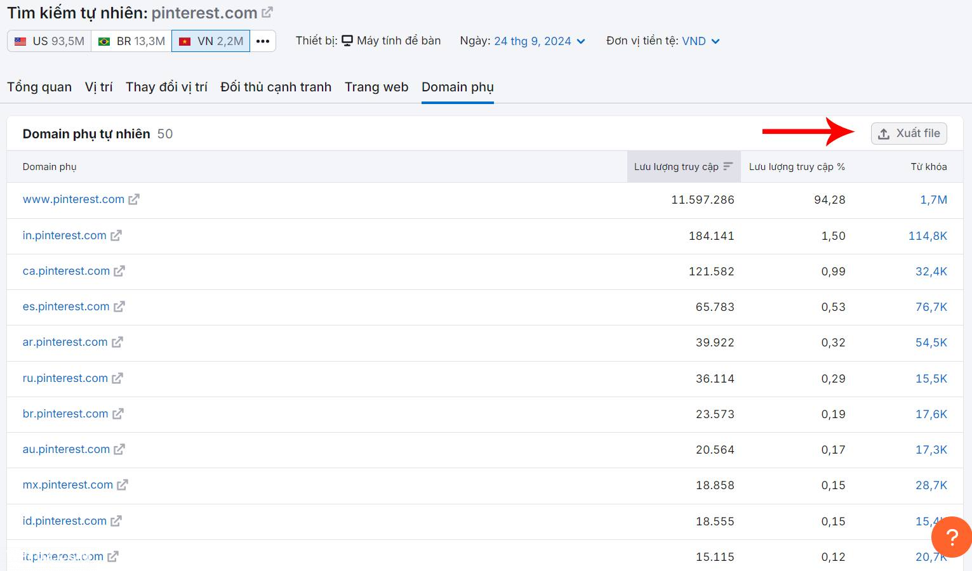
Task: Open keywords 76,7K for es.pinterest.com
Action: (931, 307)
